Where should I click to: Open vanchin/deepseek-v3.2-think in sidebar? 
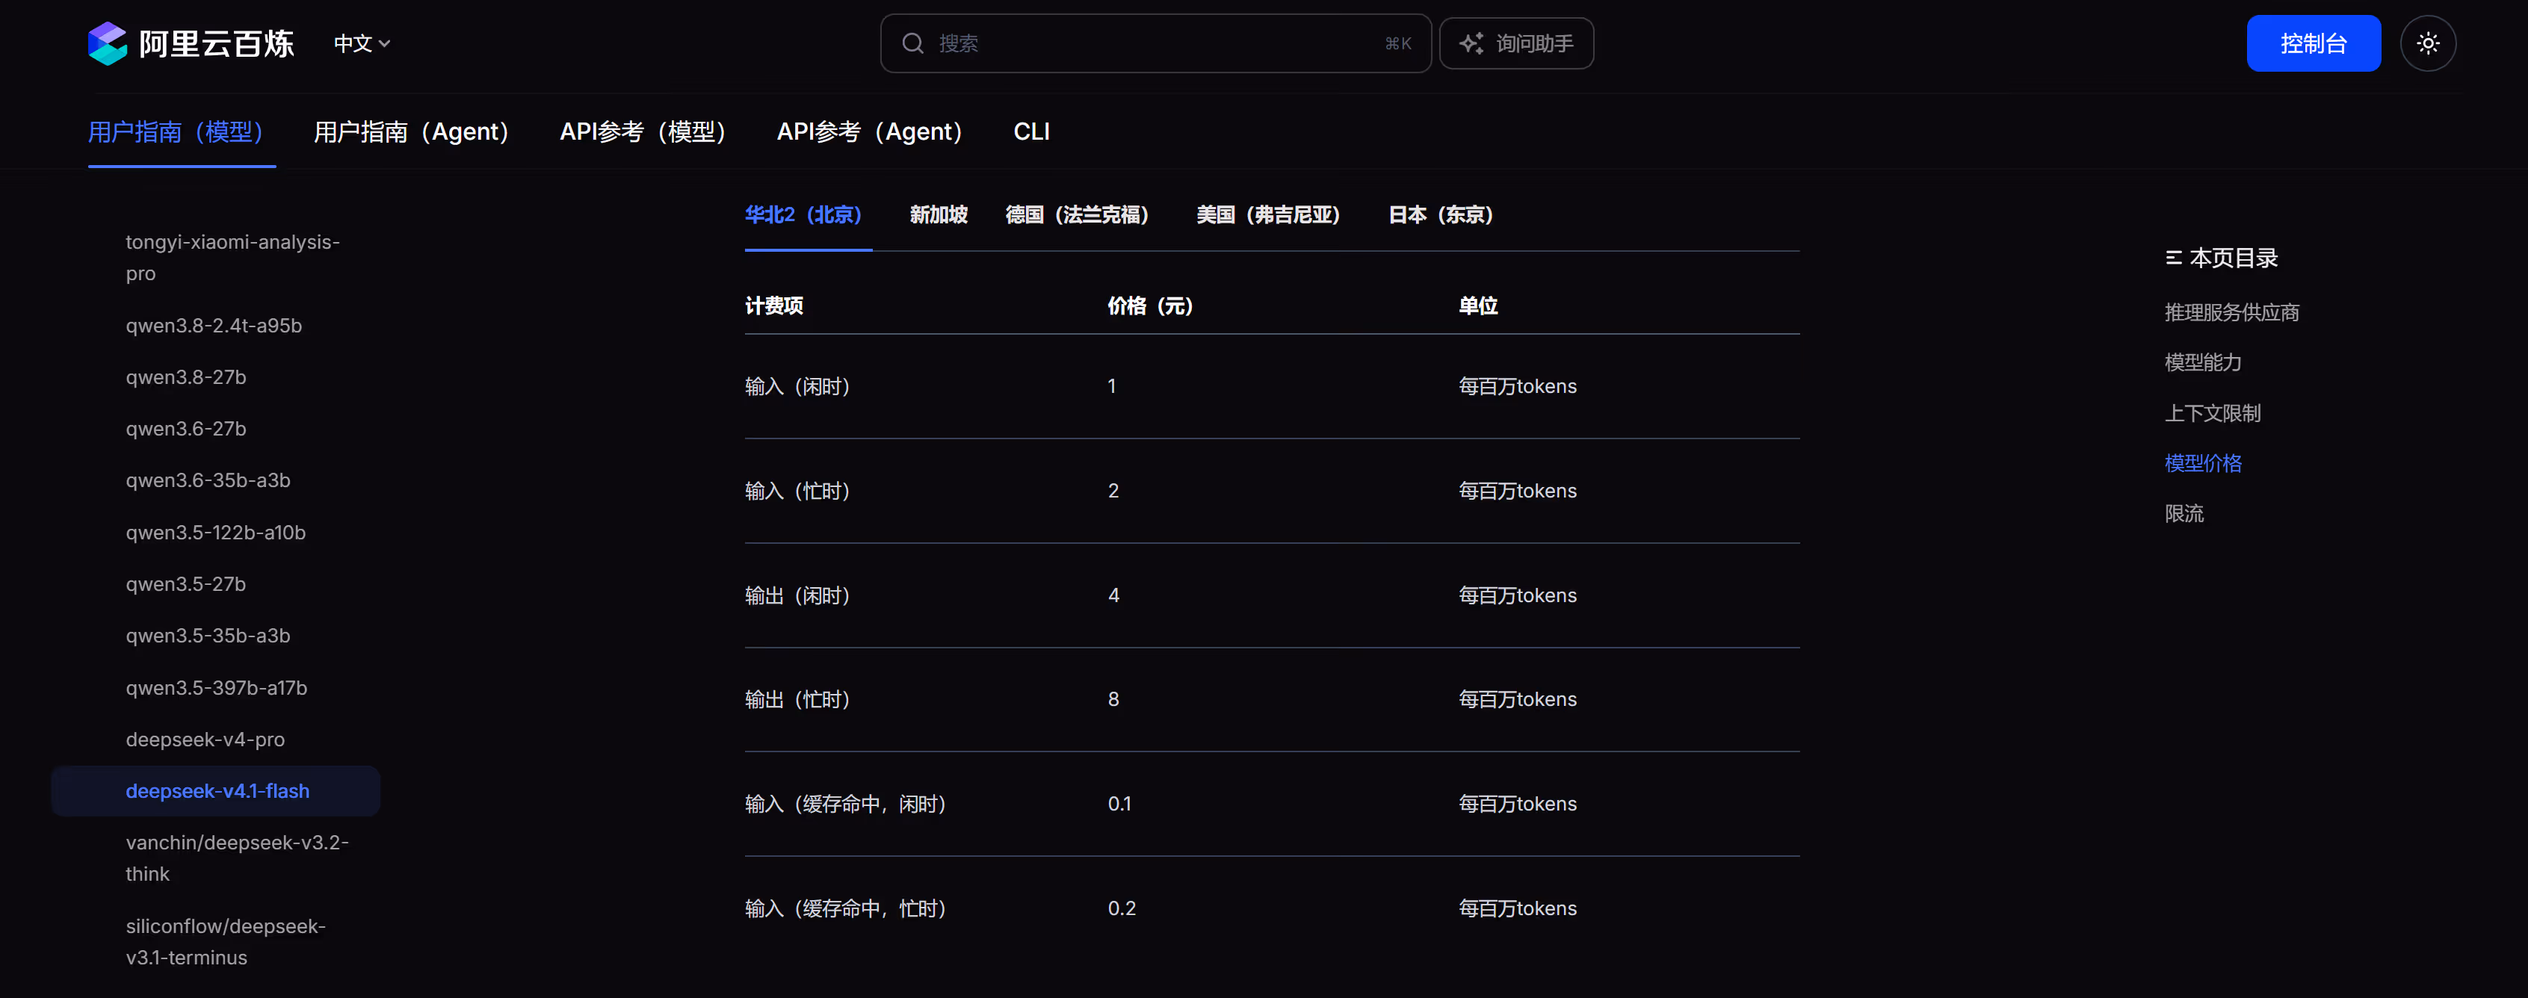pyautogui.click(x=236, y=858)
